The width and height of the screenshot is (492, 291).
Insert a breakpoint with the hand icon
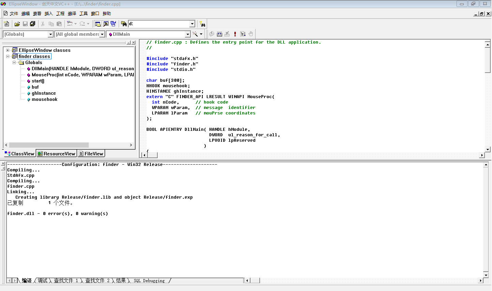251,34
